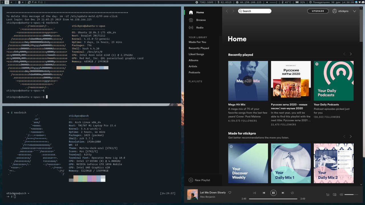
Task: Go back with Spotify's left navigation arrow
Action: pos(227,11)
